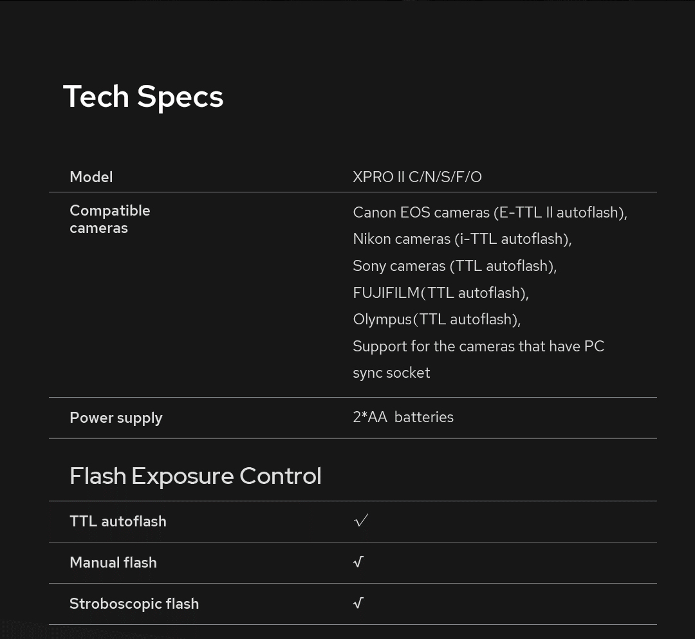Click the Canon EOS cameras line
The width and height of the screenshot is (695, 639).
tap(490, 212)
